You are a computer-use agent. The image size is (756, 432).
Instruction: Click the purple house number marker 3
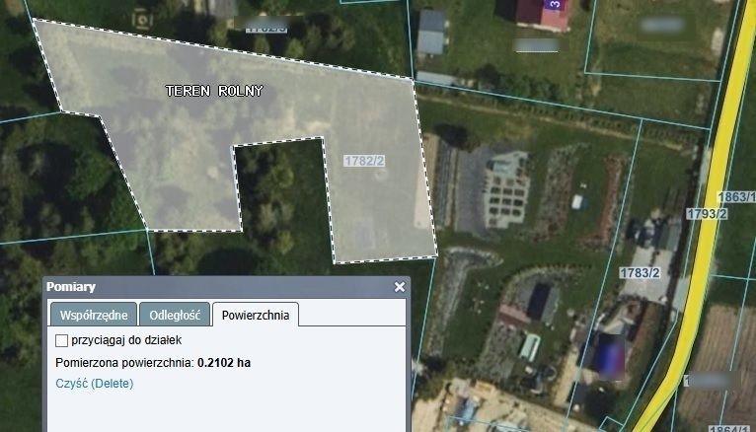point(555,6)
